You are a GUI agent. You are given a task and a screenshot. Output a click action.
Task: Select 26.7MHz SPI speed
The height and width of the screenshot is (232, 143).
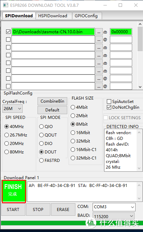(x=16, y=135)
